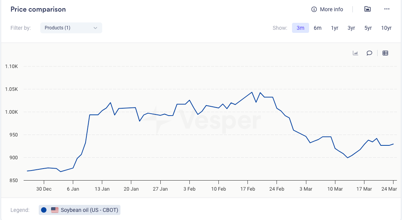
Task: Open the More info link text
Action: click(331, 9)
